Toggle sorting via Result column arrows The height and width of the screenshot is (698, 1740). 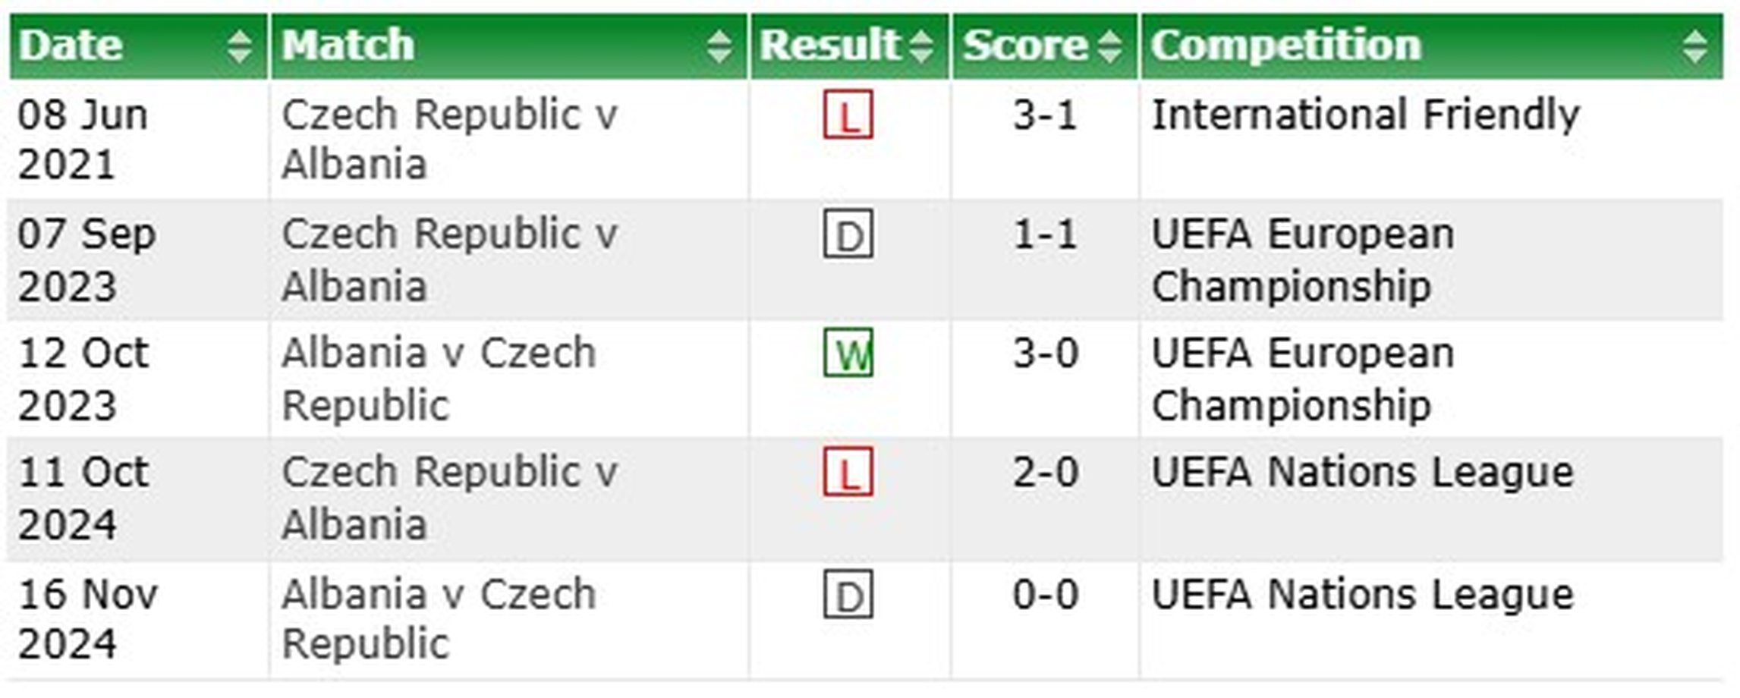920,46
